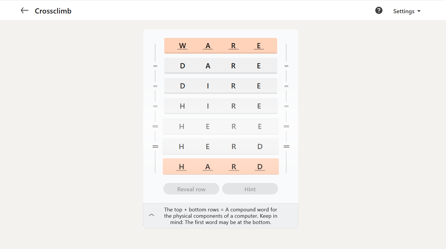Grab right drag handle of DARE row
The height and width of the screenshot is (249, 446).
pyautogui.click(x=286, y=66)
